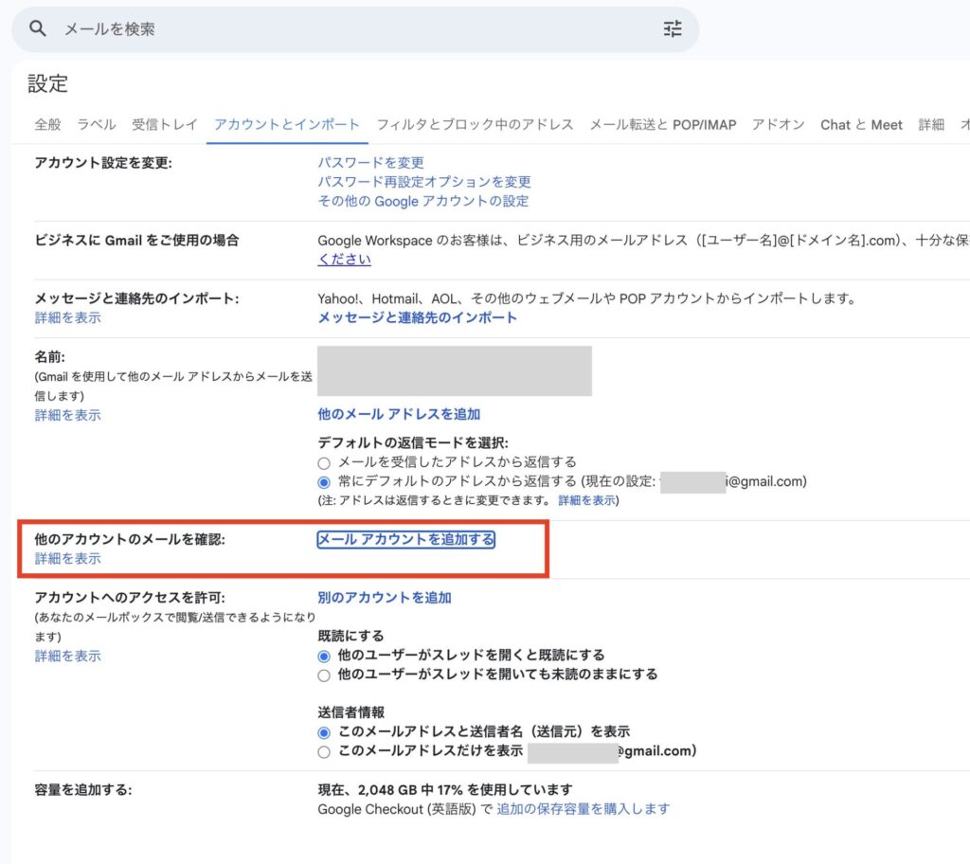Expand 詳細を表示 under 他のアカウントのメールを確認
This screenshot has height=864, width=970.
click(68, 559)
